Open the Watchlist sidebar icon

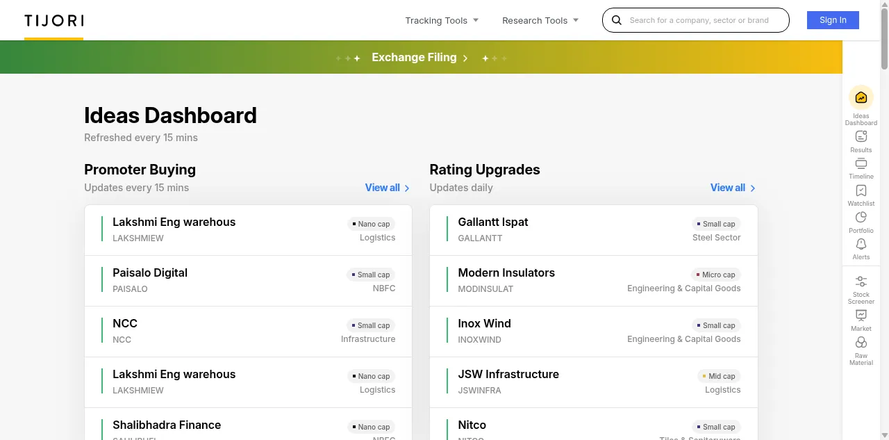tap(861, 190)
